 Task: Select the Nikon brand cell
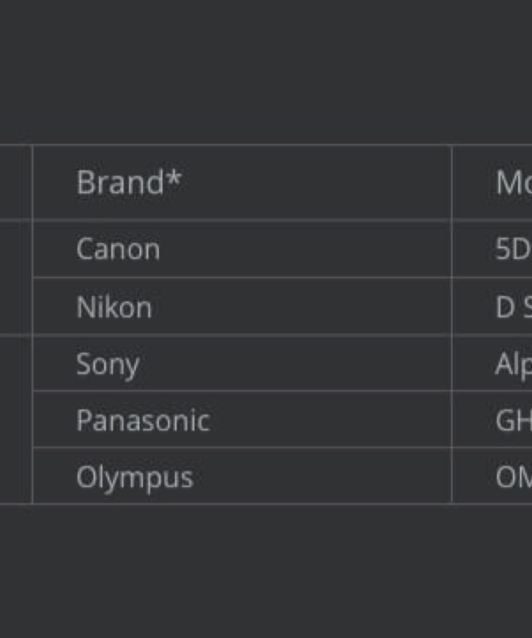point(114,307)
